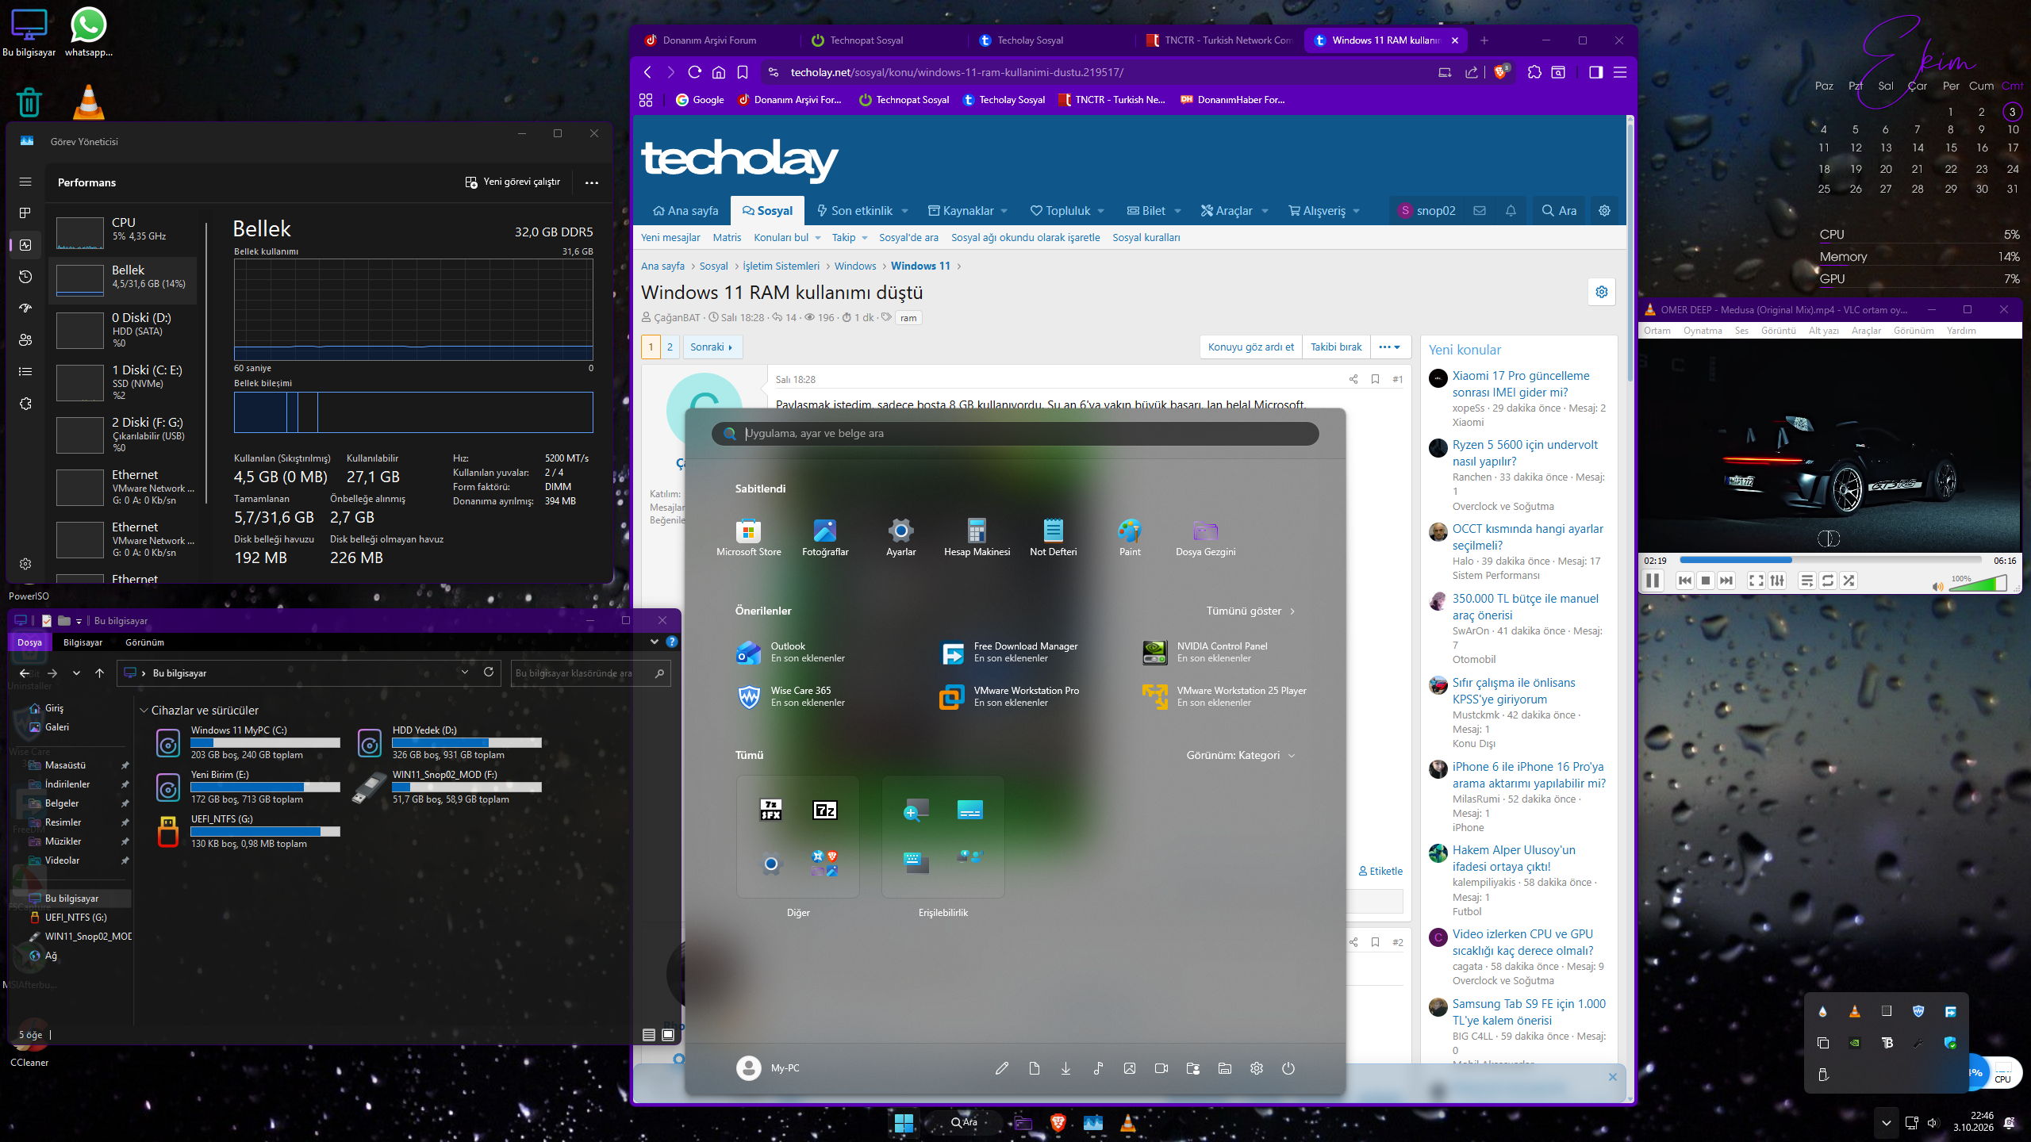Click the Brave Shields icon in address bar
Viewport: 2031px width, 1142px height.
click(1501, 71)
